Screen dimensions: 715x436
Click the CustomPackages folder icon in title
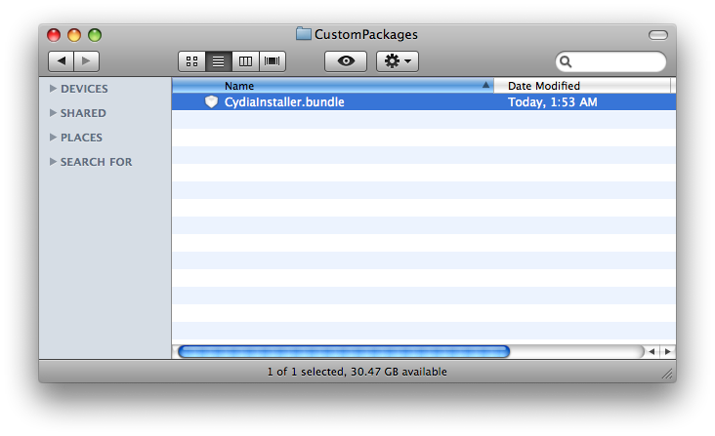[x=304, y=34]
